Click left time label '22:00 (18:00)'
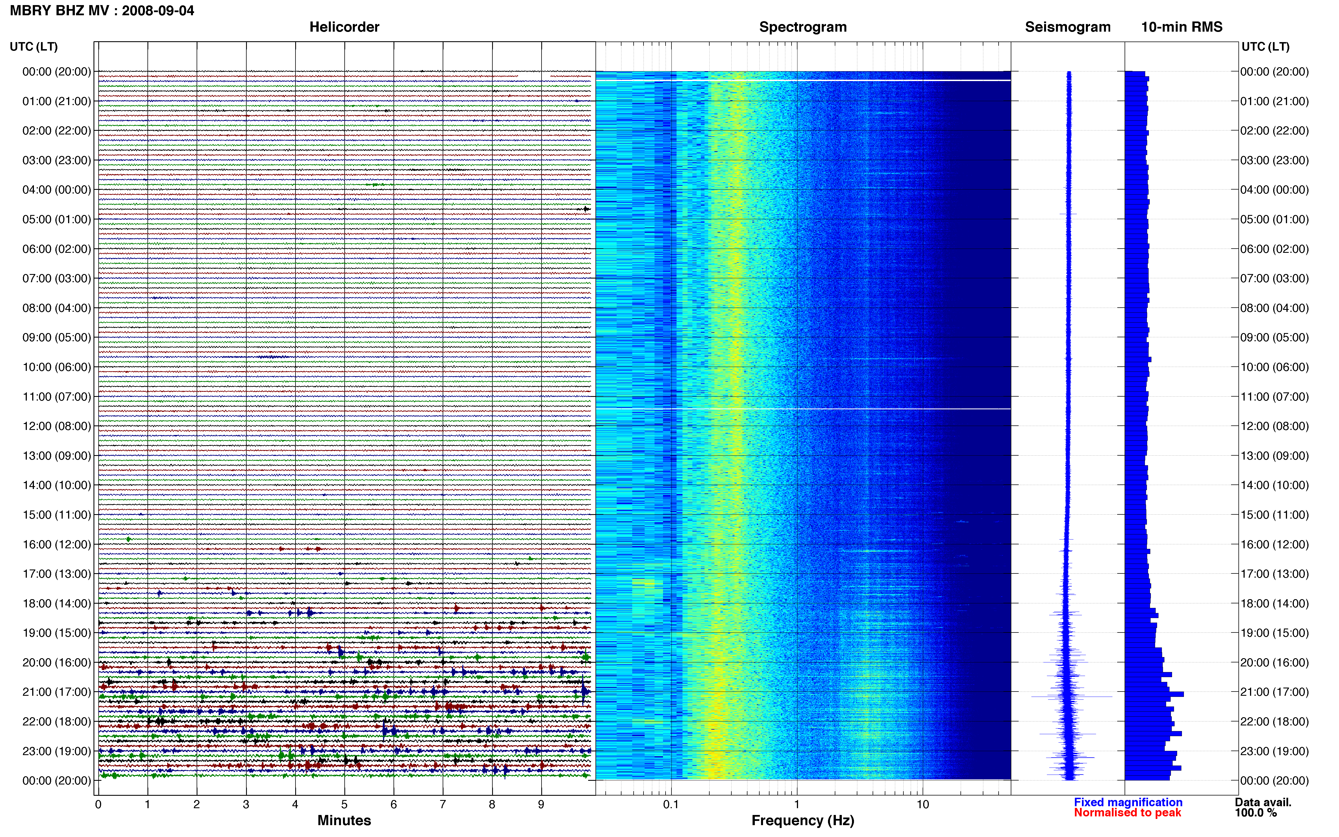Screen dimensions: 1339x837 56,722
